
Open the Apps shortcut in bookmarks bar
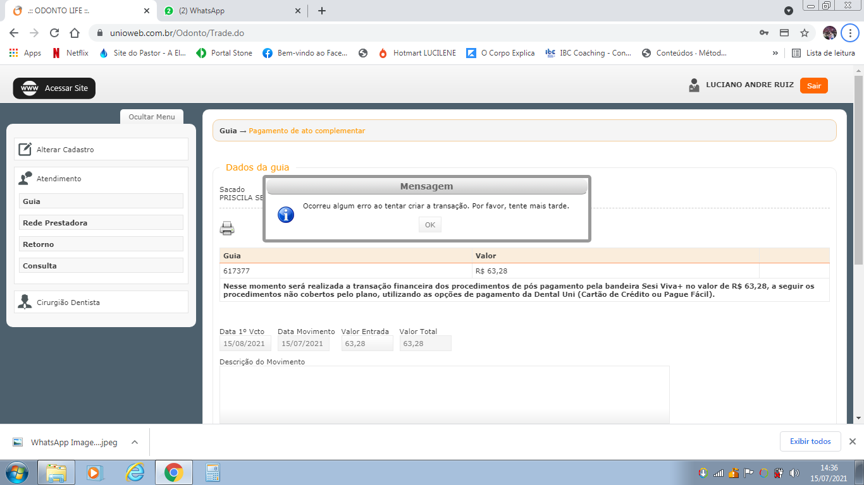coord(26,53)
